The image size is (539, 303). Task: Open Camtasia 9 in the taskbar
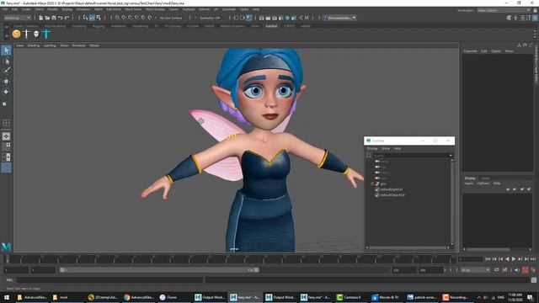point(349,297)
